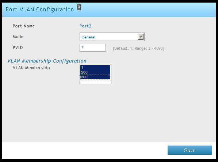Click VLAN Membership Configuration section heading
Screen dimensions: 218x162
[47, 61]
